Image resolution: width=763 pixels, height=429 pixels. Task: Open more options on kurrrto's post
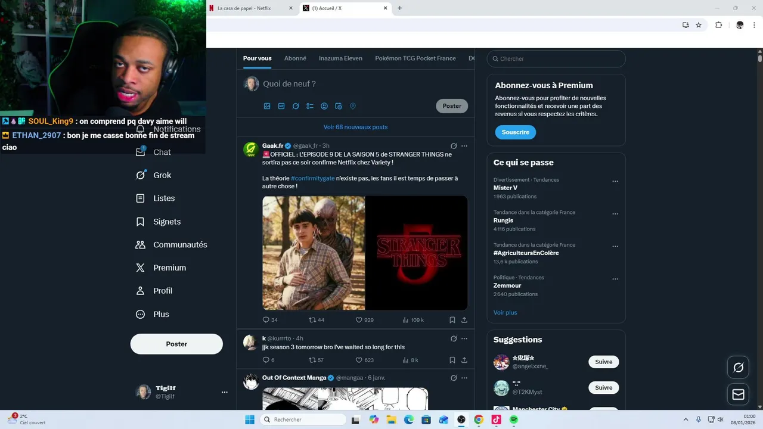(464, 338)
